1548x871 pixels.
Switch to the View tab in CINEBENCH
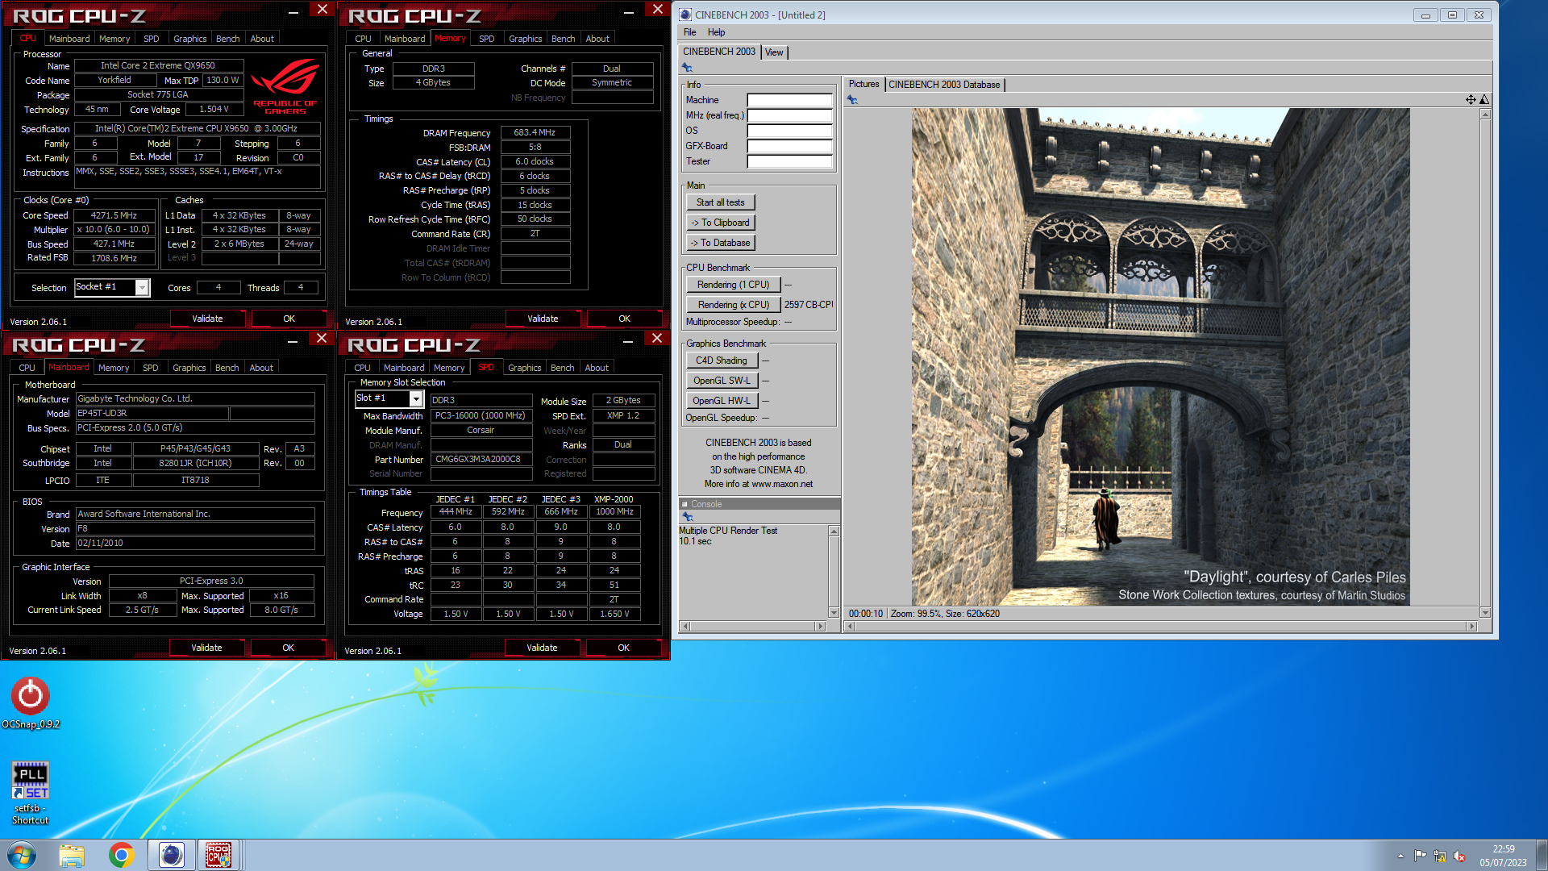coord(774,52)
